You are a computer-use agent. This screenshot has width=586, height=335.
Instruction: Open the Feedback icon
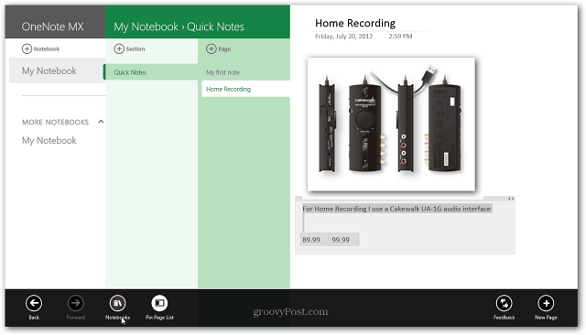tap(504, 303)
